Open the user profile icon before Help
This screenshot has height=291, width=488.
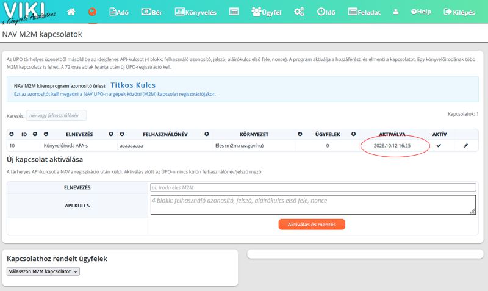[x=395, y=12]
